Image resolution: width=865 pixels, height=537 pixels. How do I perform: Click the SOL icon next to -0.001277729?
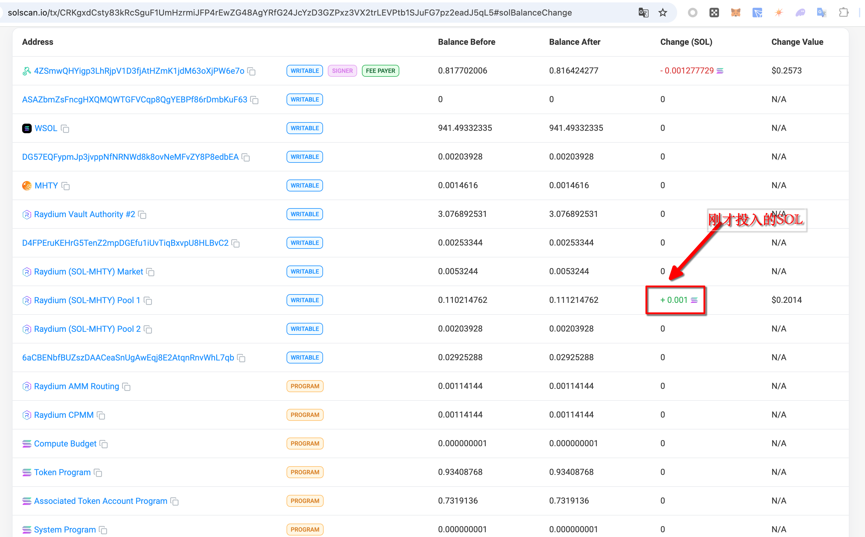[720, 71]
